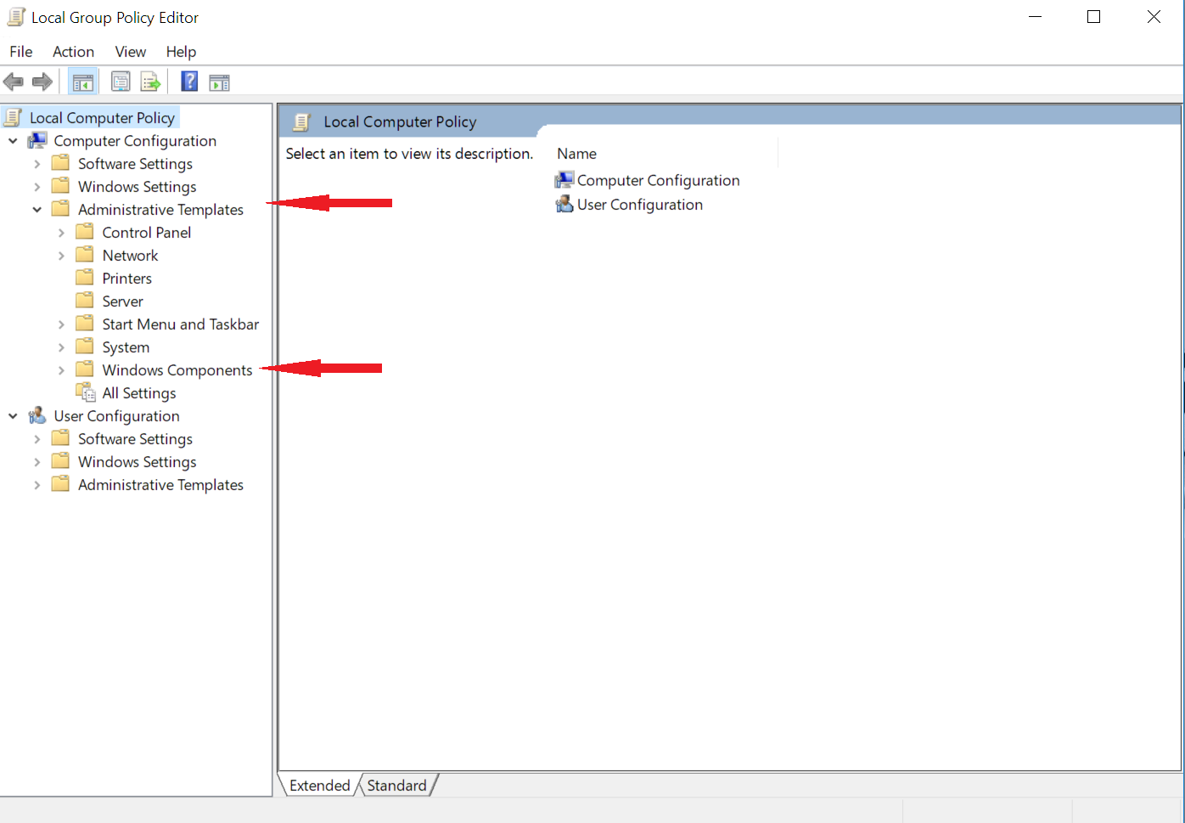Toggle the Show/Hide Console Tree button

click(x=83, y=82)
